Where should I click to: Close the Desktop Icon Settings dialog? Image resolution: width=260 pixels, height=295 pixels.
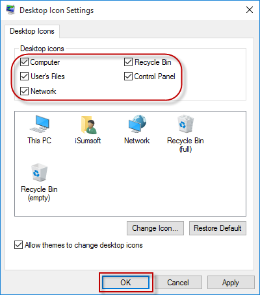click(250, 10)
